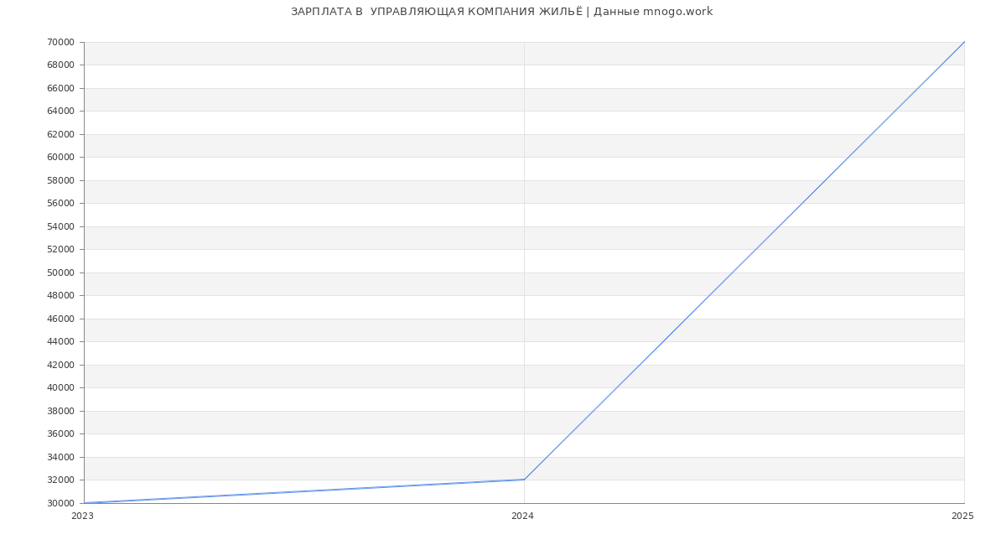1006x545 pixels.
Task: Click the 32000 y-axis label
Action: pyautogui.click(x=61, y=480)
